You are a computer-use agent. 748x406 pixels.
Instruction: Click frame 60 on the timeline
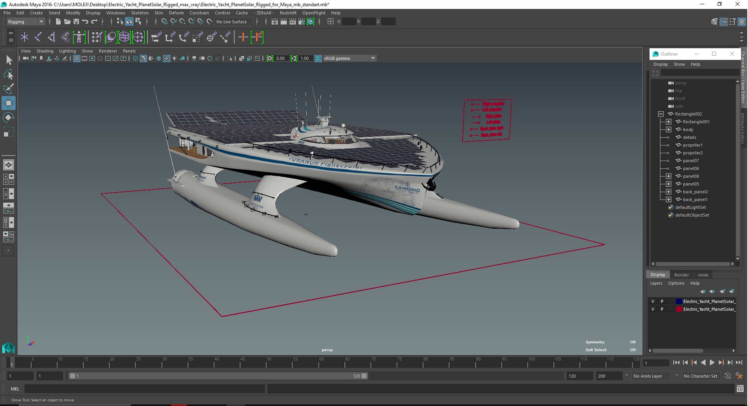[321, 363]
